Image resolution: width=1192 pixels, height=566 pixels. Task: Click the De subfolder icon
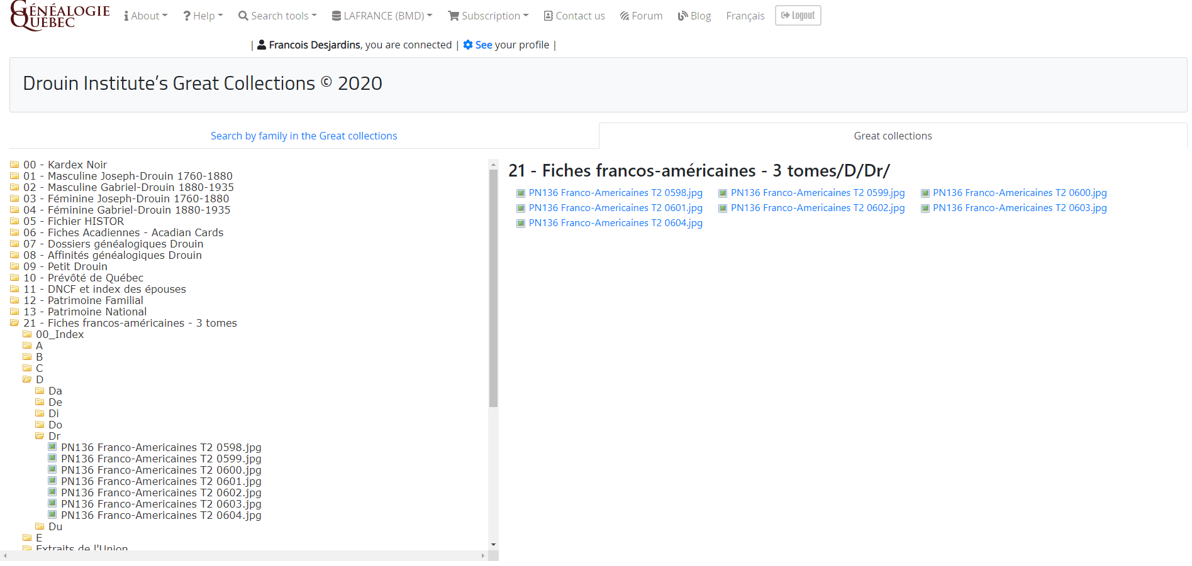click(40, 402)
